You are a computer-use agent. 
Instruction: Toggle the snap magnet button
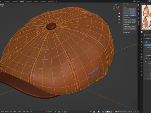59,112
